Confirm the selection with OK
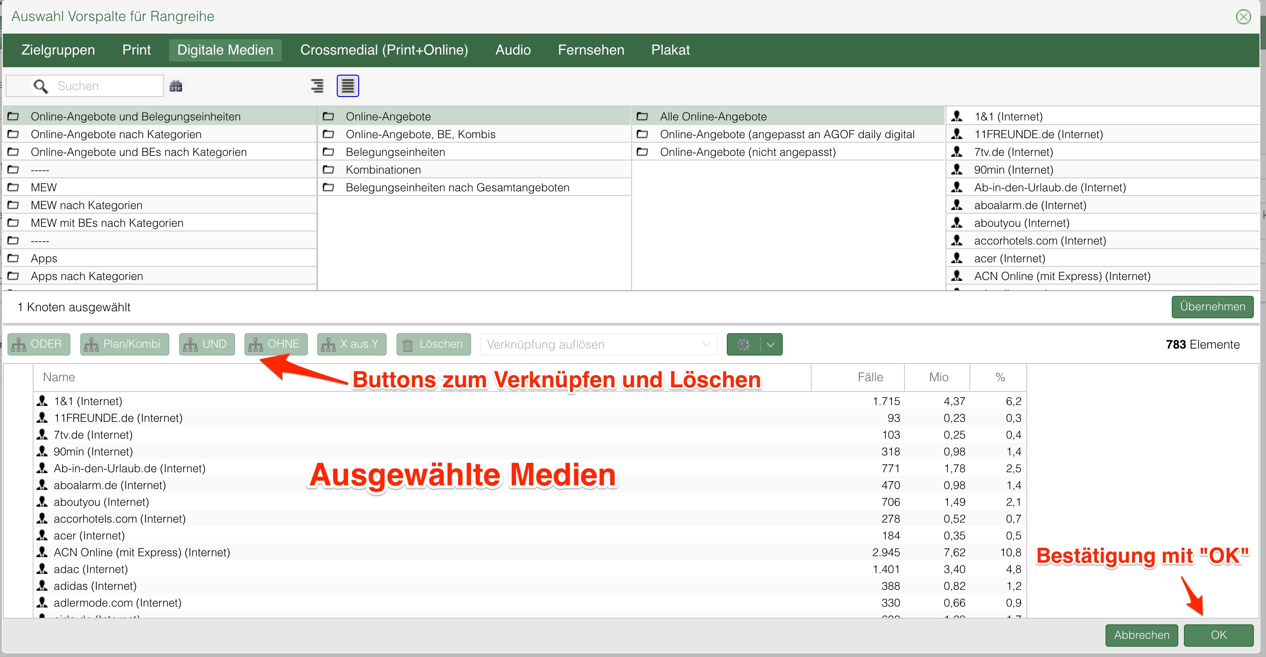The height and width of the screenshot is (657, 1266). pyautogui.click(x=1218, y=635)
